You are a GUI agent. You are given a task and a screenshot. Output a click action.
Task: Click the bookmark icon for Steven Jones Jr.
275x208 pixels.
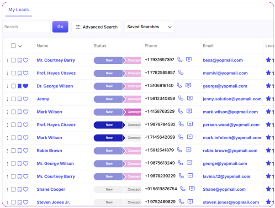coord(20,202)
